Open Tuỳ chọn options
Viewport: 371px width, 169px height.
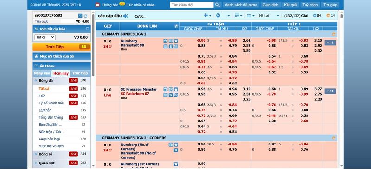(310, 5)
